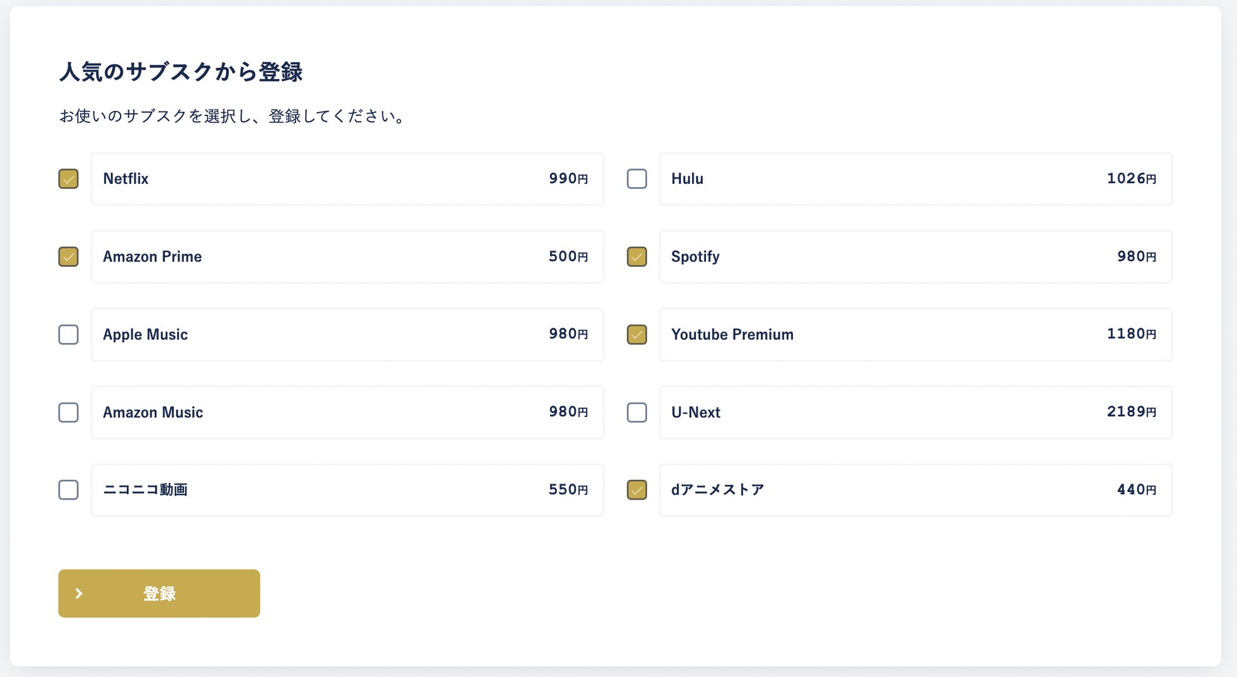This screenshot has width=1237, height=677.
Task: Click the 登録 register button
Action: (159, 593)
